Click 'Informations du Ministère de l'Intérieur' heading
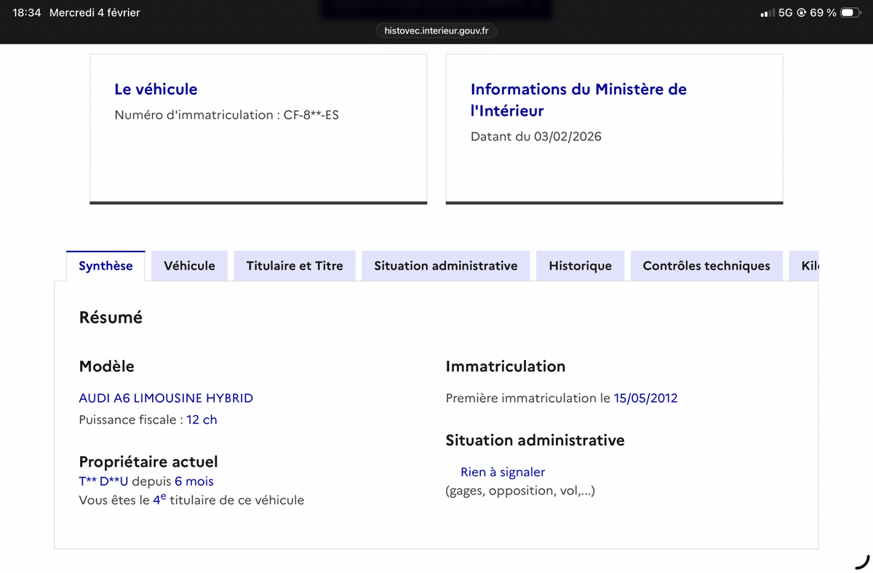Image resolution: width=873 pixels, height=573 pixels. click(x=578, y=100)
